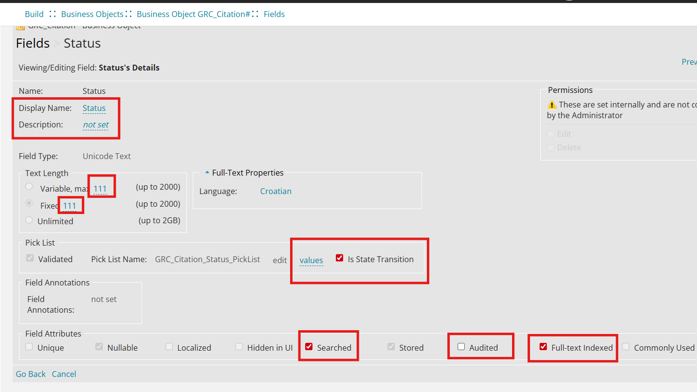Toggle the Is State Transition checkbox
Screen dimensions: 697x392
coord(340,258)
